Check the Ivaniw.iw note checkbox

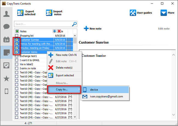(17, 68)
